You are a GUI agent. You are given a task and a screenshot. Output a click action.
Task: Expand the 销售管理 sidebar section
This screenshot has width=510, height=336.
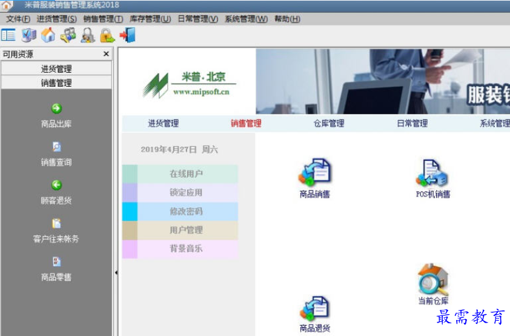[x=56, y=82]
